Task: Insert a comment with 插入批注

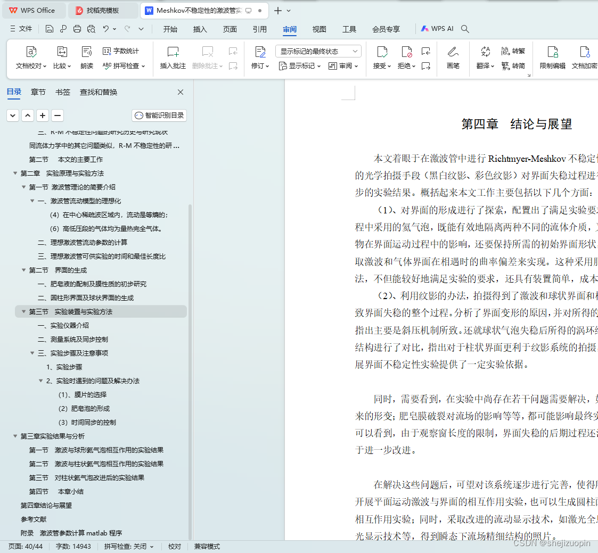Action: pos(173,57)
